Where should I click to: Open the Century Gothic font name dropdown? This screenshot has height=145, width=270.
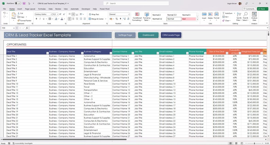[x=51, y=14]
